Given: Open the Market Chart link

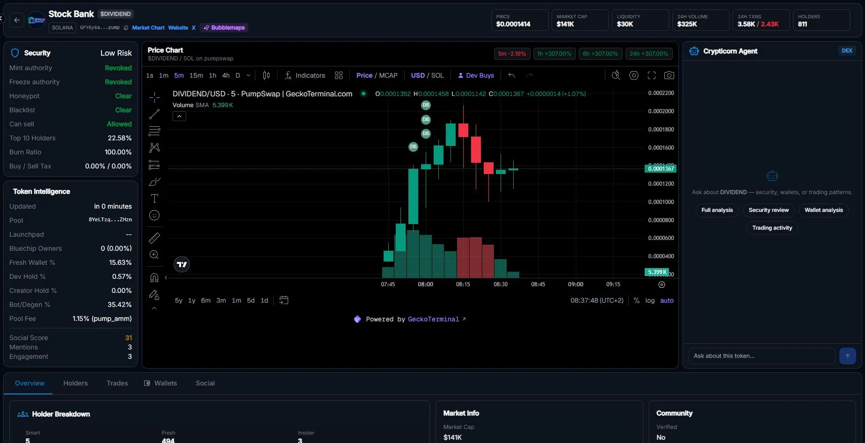Looking at the screenshot, I should click(x=148, y=28).
